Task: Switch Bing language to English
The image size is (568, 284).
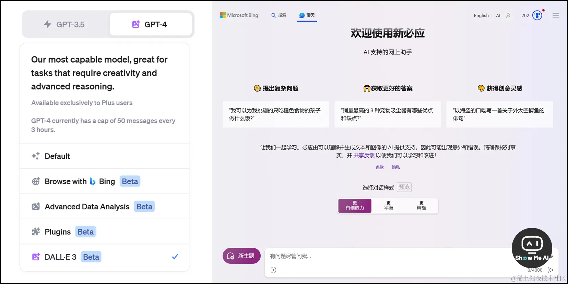Action: click(481, 15)
